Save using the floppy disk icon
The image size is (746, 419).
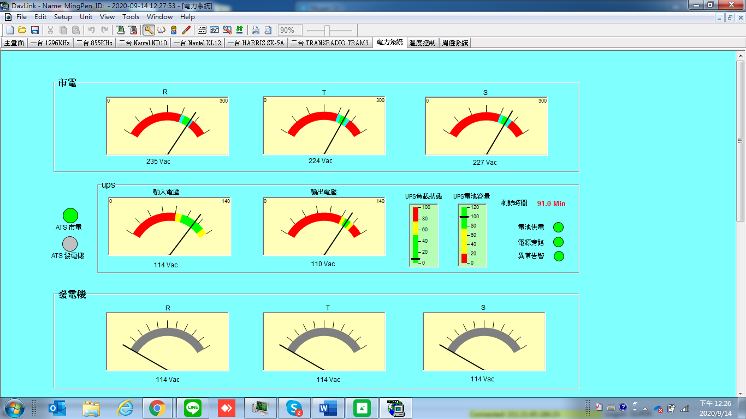(x=35, y=30)
